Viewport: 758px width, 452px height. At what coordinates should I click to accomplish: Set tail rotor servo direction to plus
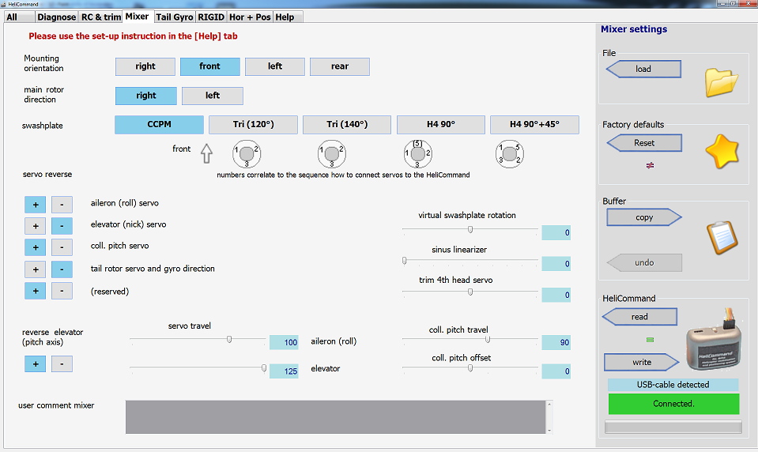click(x=36, y=269)
